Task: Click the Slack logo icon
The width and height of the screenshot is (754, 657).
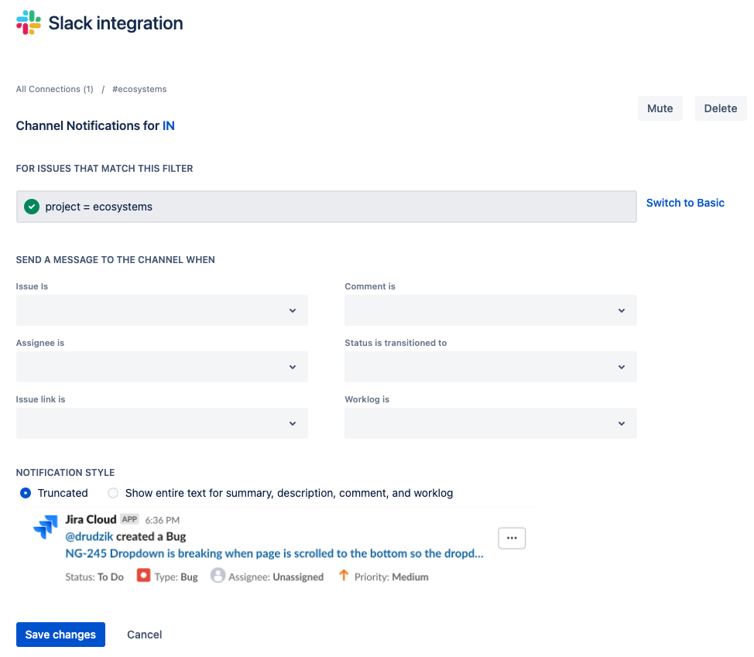Action: coord(29,22)
